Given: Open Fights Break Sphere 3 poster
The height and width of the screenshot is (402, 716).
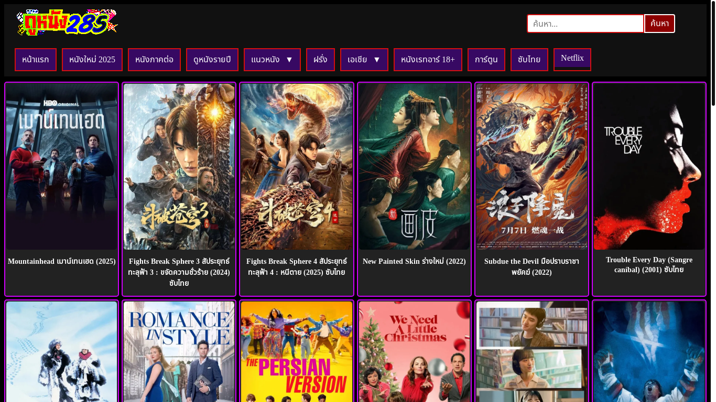Looking at the screenshot, I should 179,166.
